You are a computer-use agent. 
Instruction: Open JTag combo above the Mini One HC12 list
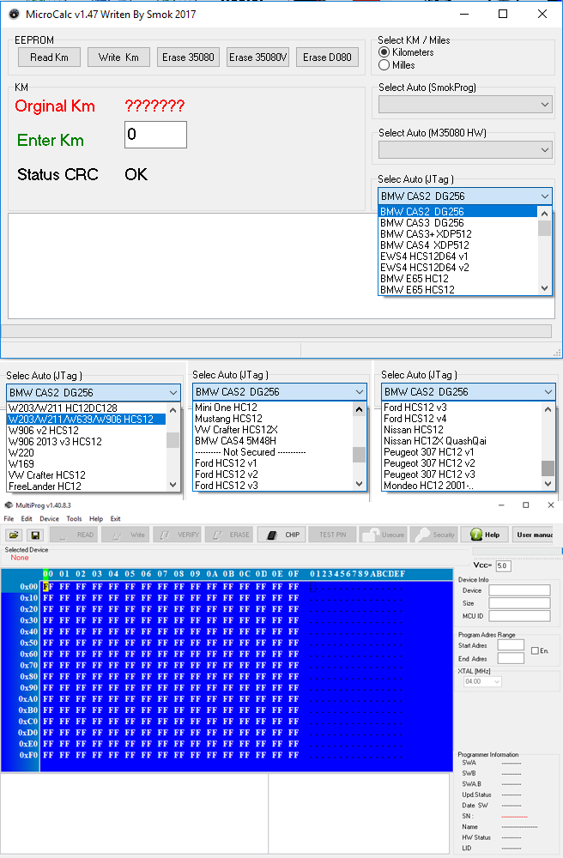[x=279, y=392]
